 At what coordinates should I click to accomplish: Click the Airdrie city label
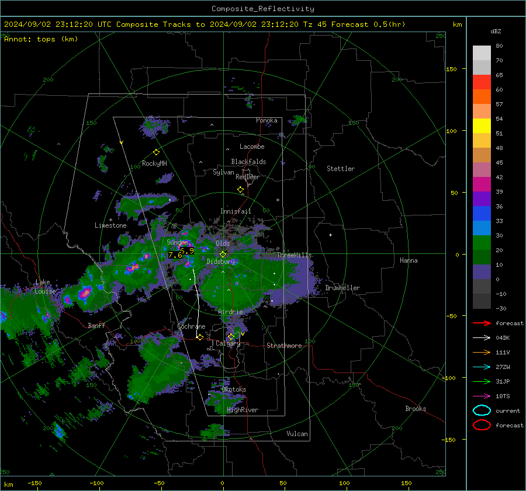click(x=230, y=312)
